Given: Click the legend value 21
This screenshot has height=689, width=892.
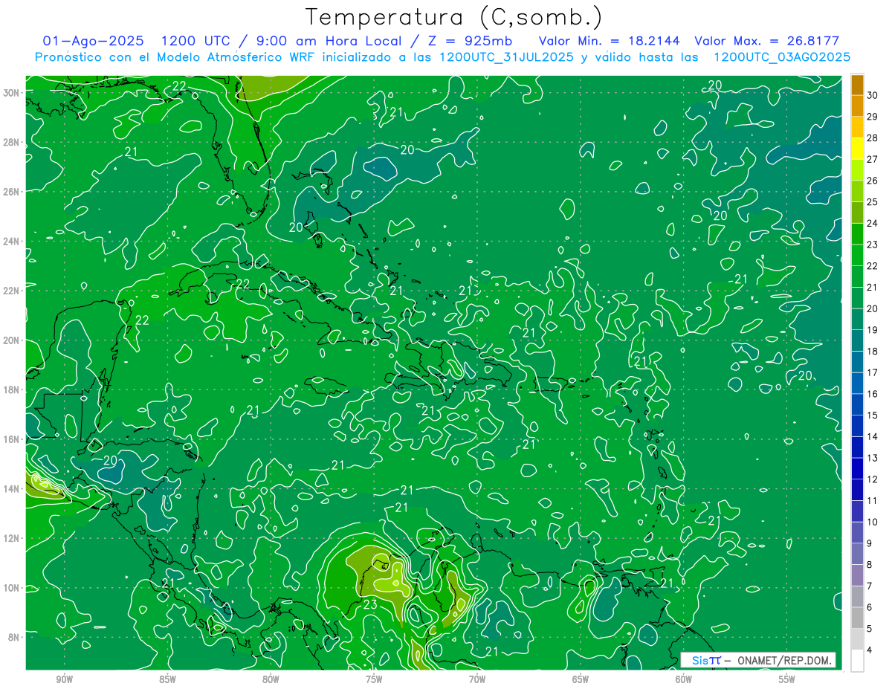Looking at the screenshot, I should 873,287.
